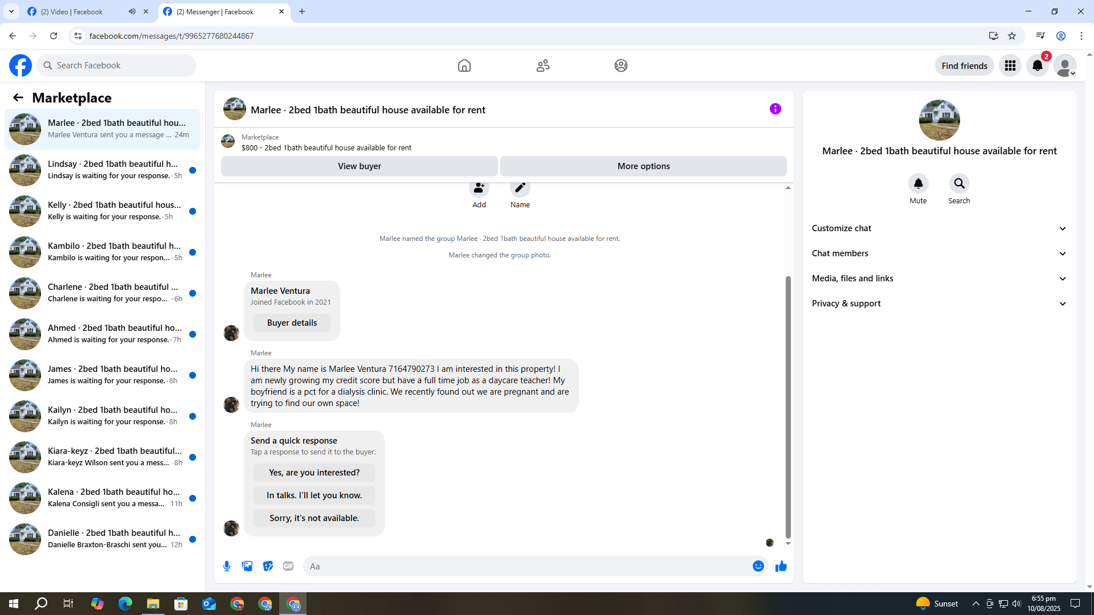Mute audio on the Video Facebook tab
The image size is (1094, 615).
[x=132, y=11]
